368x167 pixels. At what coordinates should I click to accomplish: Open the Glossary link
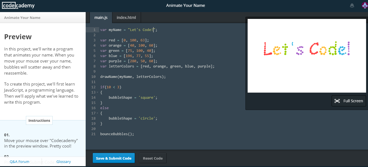[x=63, y=161]
